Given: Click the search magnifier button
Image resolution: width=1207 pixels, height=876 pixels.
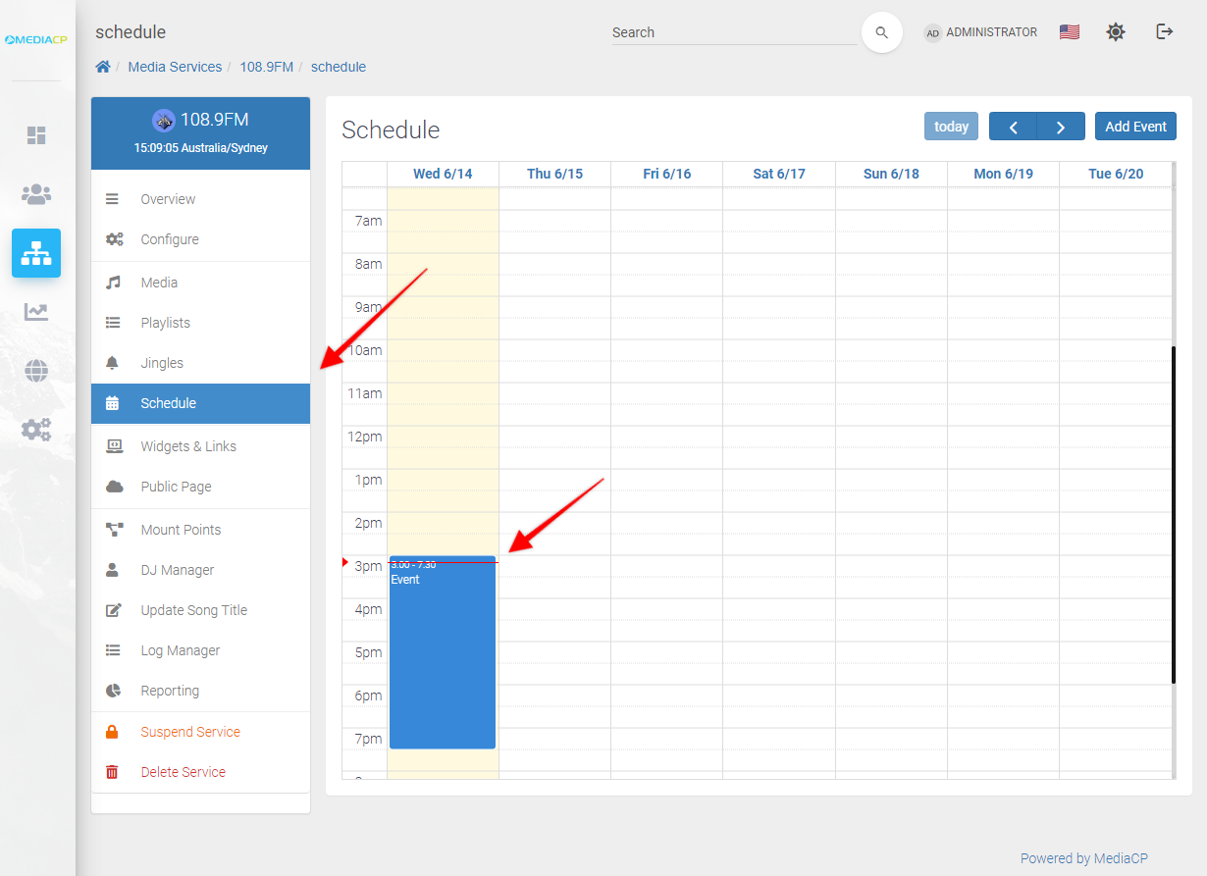Looking at the screenshot, I should click(x=881, y=32).
